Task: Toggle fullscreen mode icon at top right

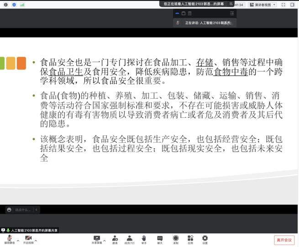Action: click(x=283, y=5)
